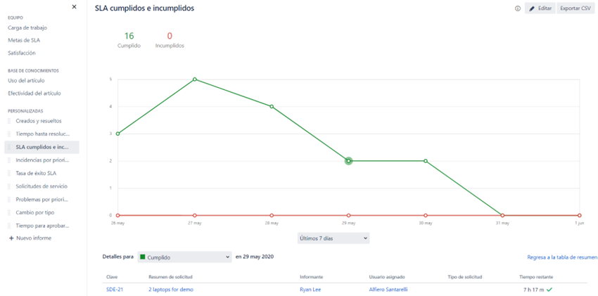Grab the drag handle beside Creados y resueltos
Viewport: 598px width, 296px height.
coord(10,121)
